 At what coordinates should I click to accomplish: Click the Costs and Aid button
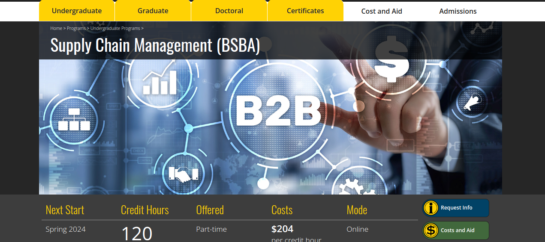(456, 230)
